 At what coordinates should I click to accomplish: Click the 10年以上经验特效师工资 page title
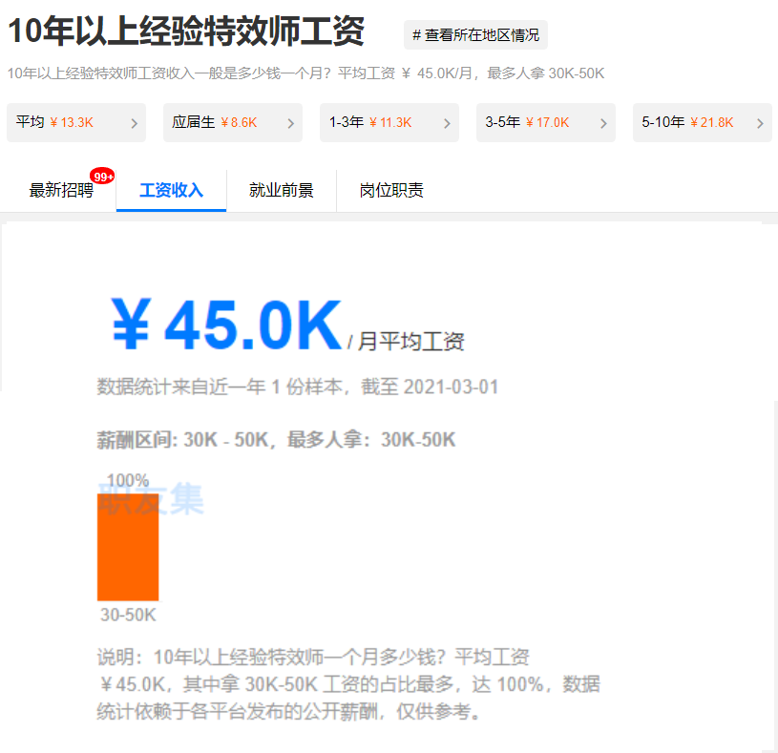point(186,31)
